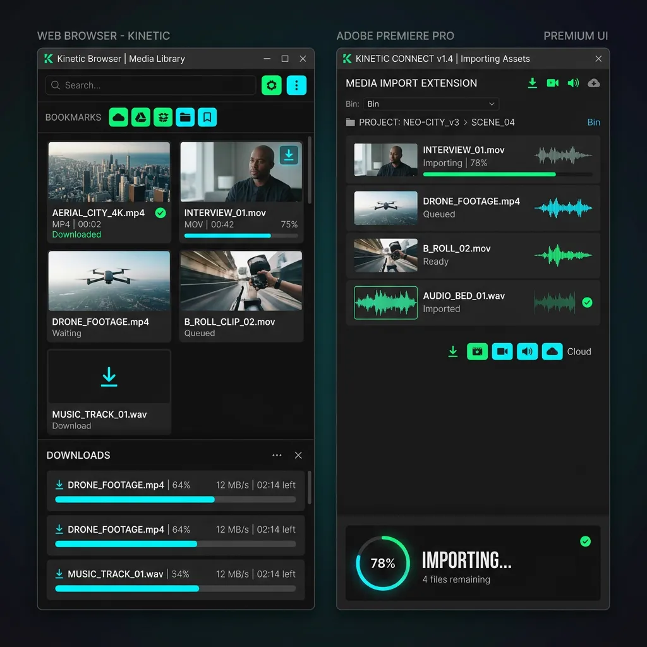Open the cloud bookmark in Bookmarks bar
Screen dimensions: 647x647
coord(118,117)
